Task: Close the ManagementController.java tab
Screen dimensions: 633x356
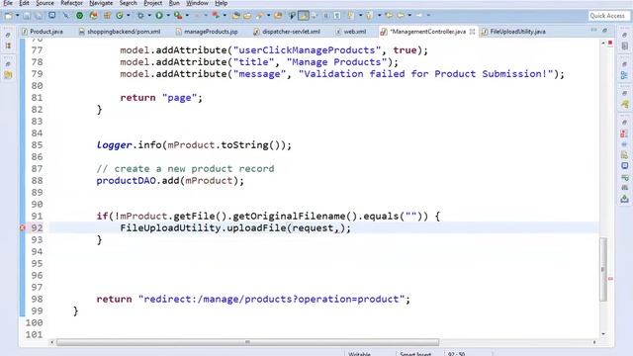Action: coord(472,32)
